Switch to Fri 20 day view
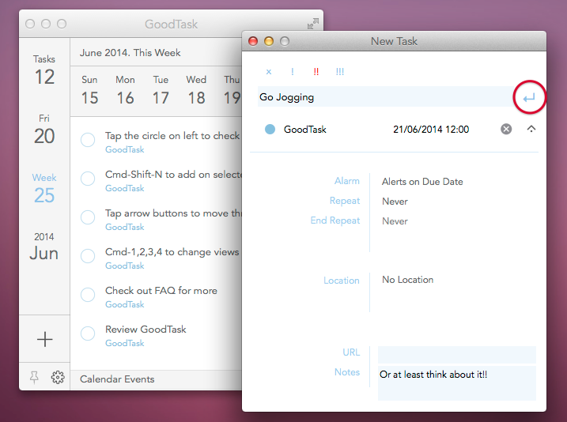Screen dimensions: 567x422 pos(44,130)
